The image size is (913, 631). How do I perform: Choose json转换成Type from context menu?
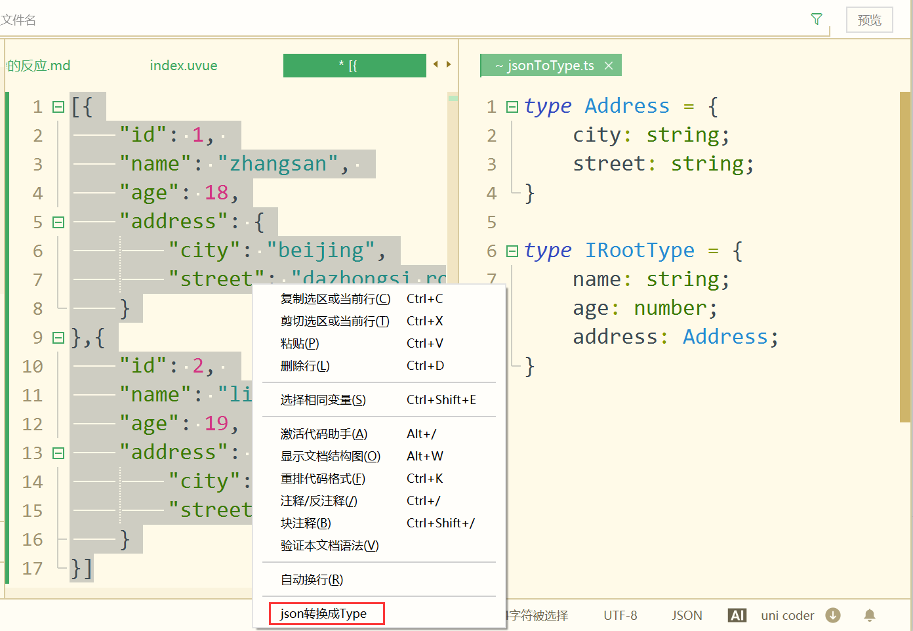[324, 614]
